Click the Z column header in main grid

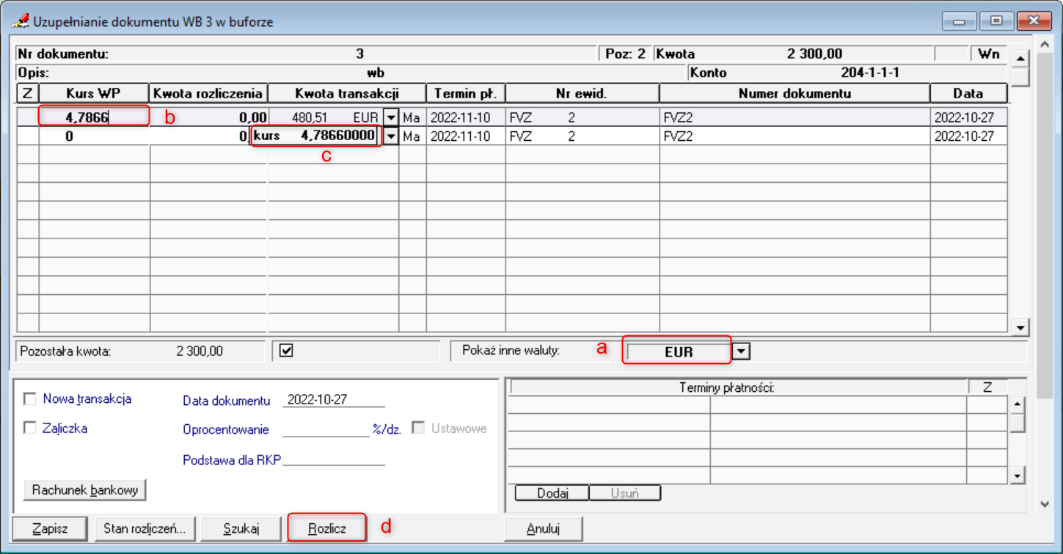pos(27,93)
